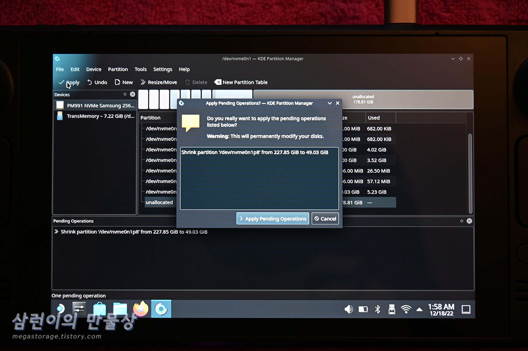Screen dimensions: 528x351
Task: Open the Tools menu
Action: 140,69
